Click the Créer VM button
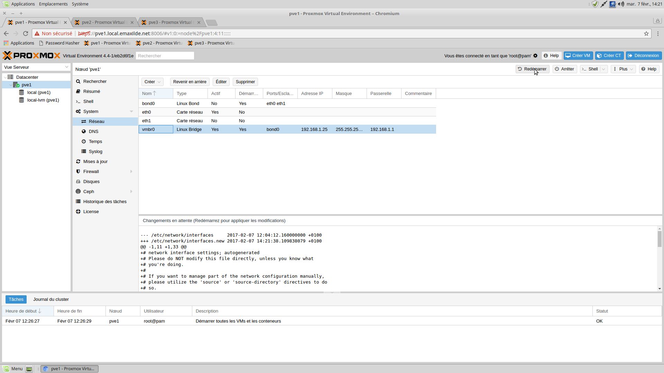The height and width of the screenshot is (373, 664). (x=578, y=56)
